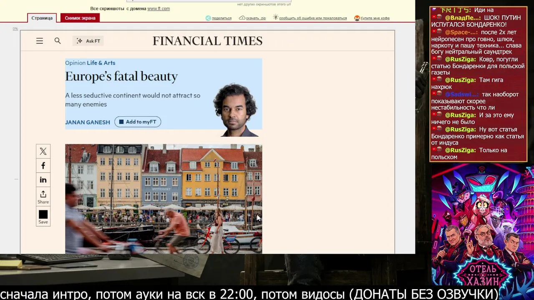Click the скачать .zip download link
534x300 pixels.
click(x=256, y=18)
